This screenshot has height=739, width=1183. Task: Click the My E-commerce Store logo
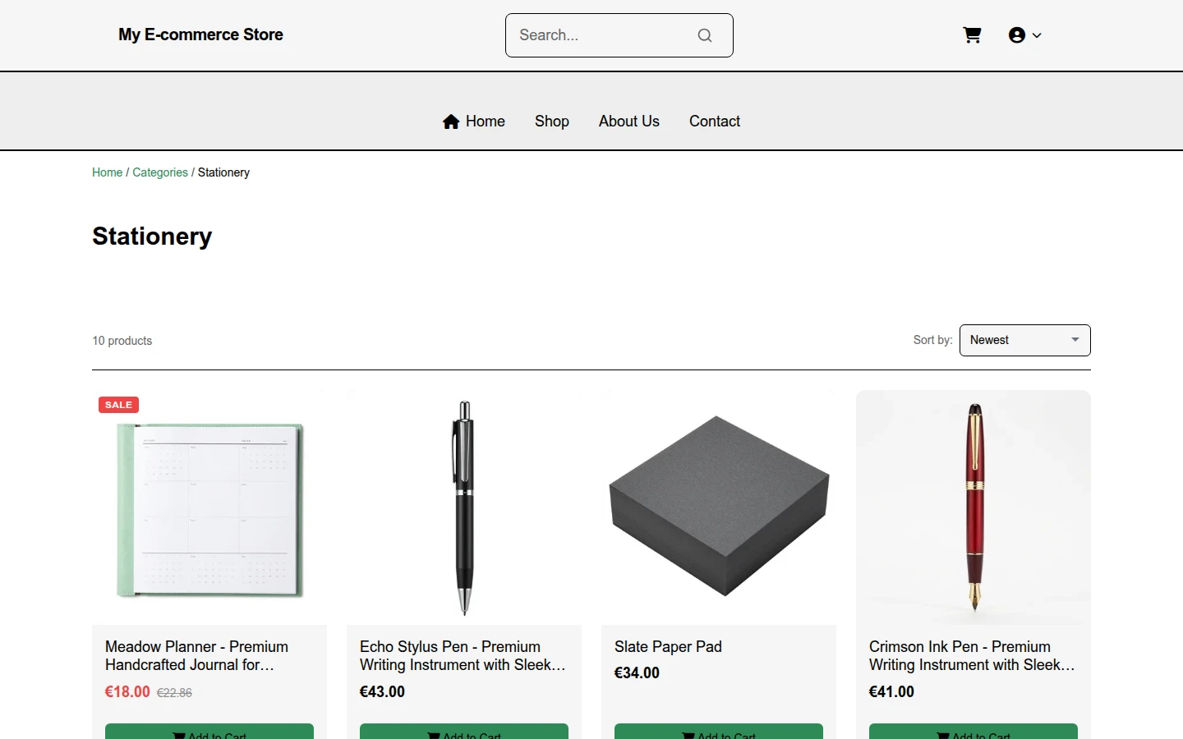coord(200,34)
